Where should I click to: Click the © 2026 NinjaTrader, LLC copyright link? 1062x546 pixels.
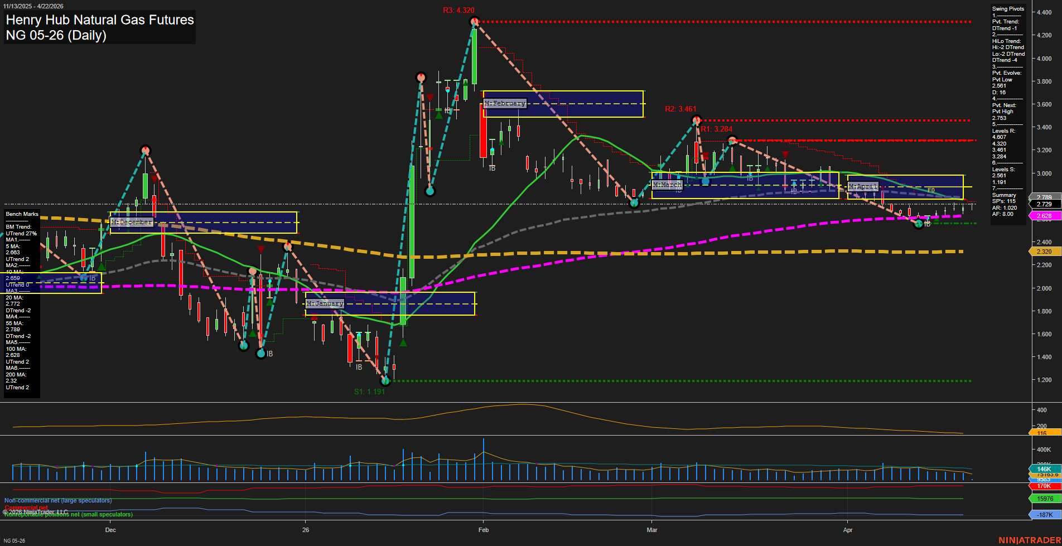(35, 511)
